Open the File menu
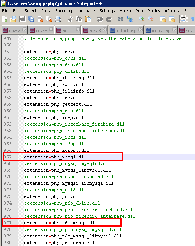 (x=5, y=11)
